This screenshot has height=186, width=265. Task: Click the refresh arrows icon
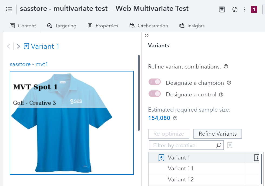tap(235, 9)
